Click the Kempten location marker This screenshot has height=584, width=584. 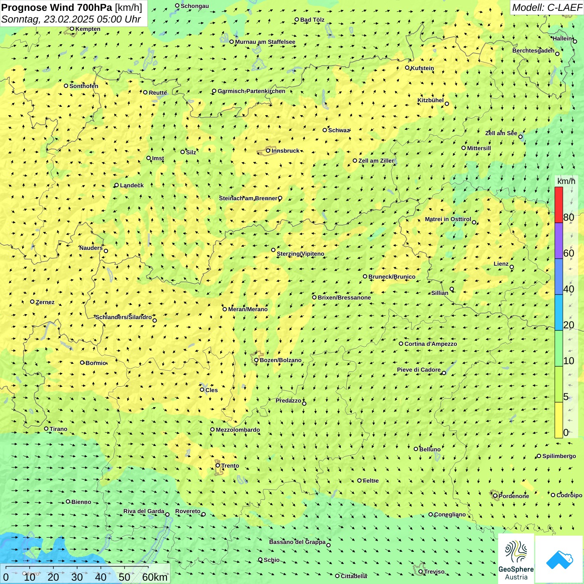(72, 29)
